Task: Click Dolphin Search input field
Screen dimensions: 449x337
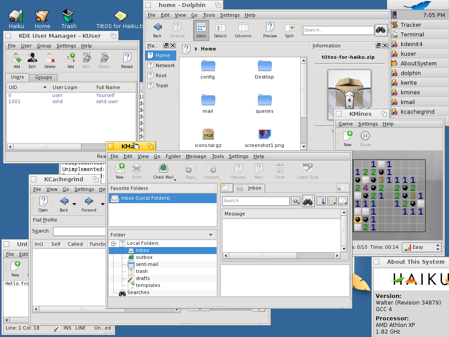Action: (339, 30)
